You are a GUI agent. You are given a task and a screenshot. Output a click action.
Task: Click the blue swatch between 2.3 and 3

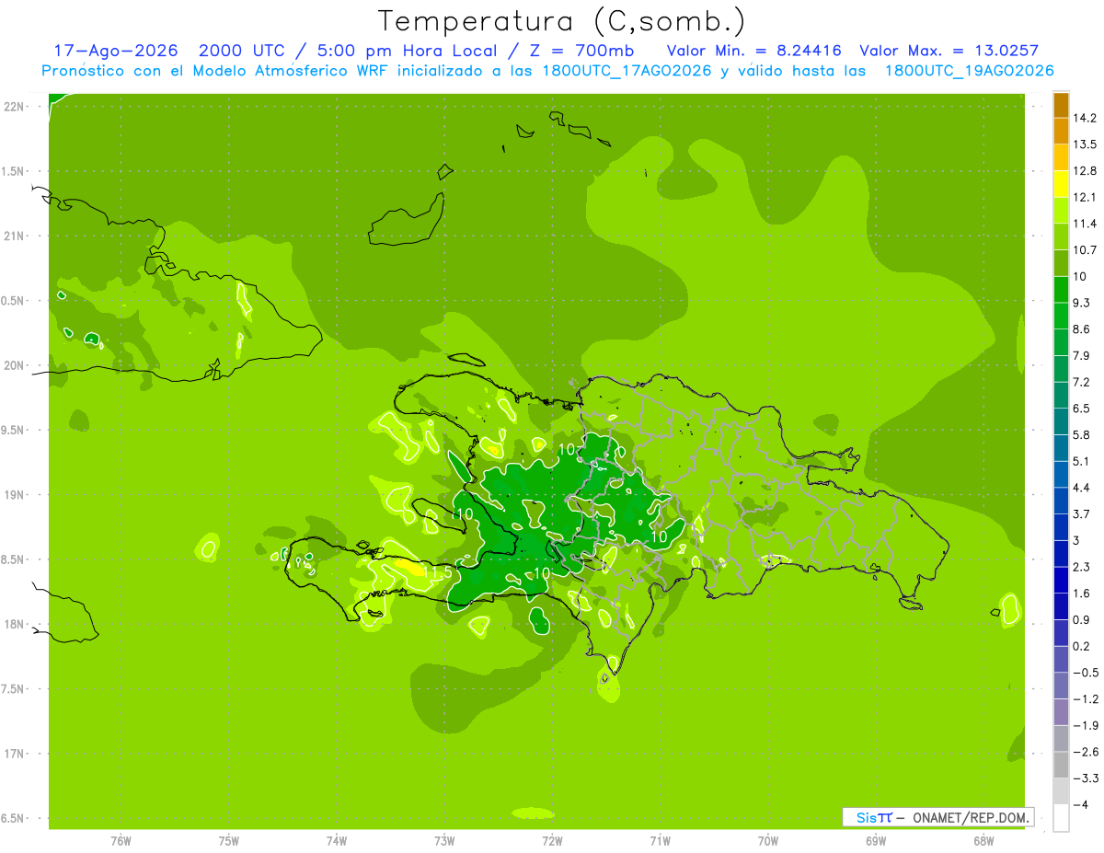coord(1061,554)
